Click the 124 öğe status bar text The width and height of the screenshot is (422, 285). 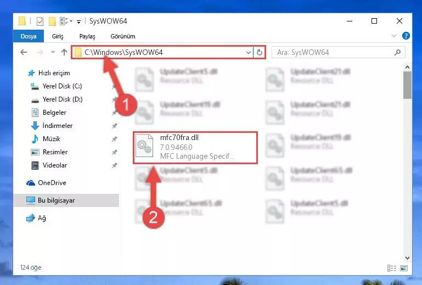(x=31, y=267)
